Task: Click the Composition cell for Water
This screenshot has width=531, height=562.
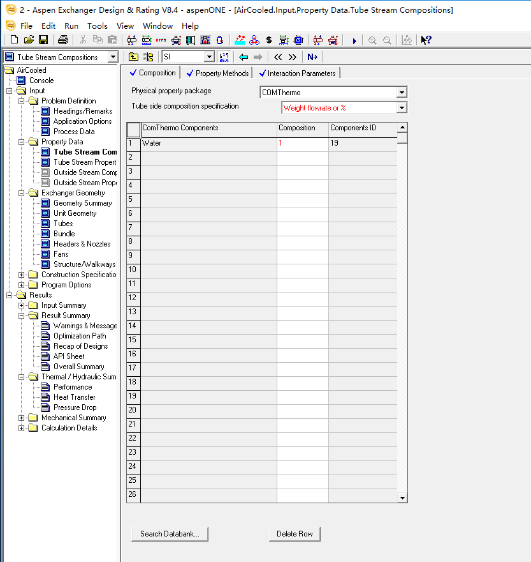Action: (302, 144)
